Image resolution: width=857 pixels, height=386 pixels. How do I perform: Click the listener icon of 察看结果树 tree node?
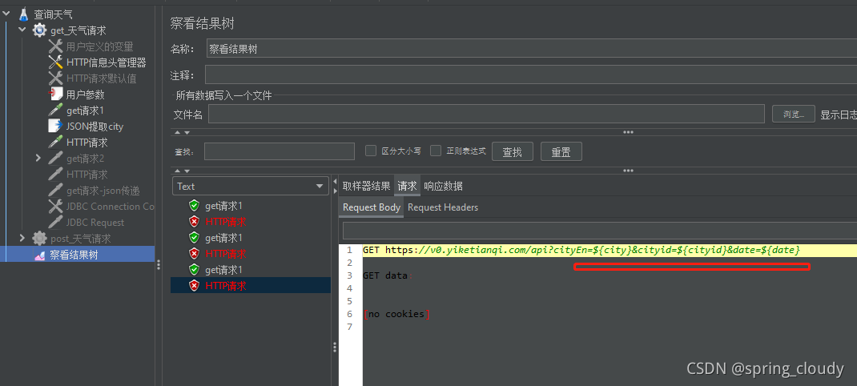point(39,255)
